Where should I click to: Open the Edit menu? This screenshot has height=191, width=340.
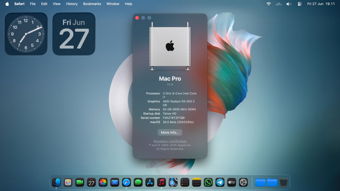(44, 4)
